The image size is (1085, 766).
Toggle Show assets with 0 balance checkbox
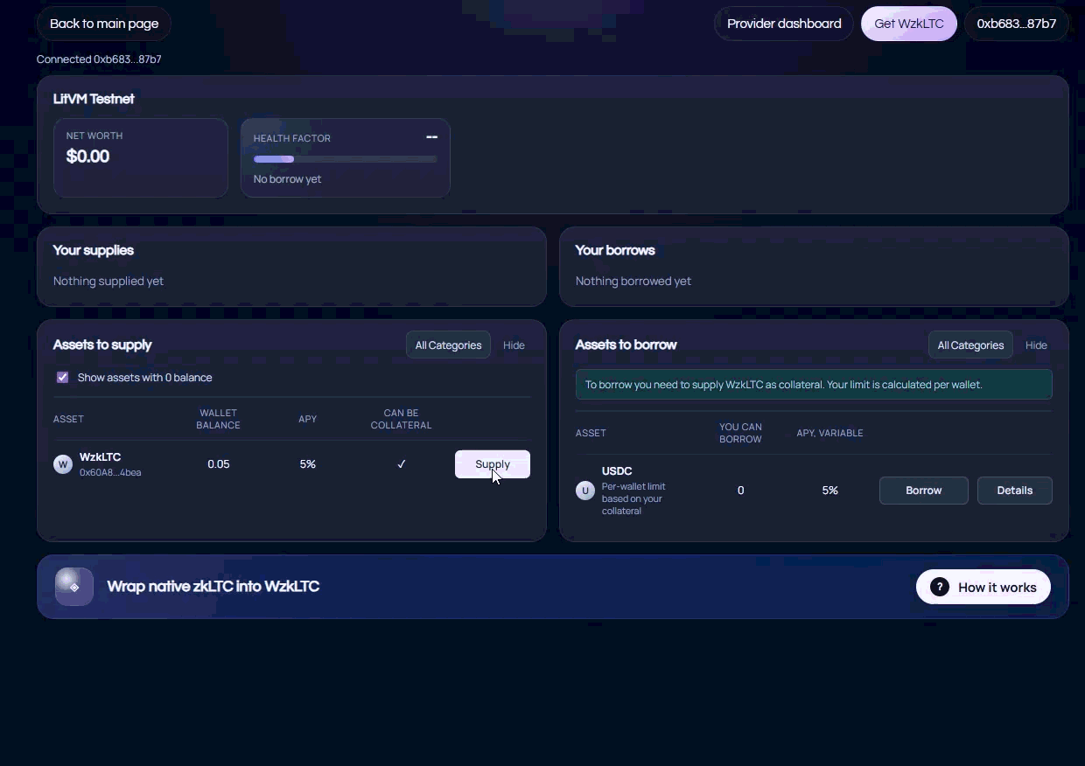tap(63, 378)
